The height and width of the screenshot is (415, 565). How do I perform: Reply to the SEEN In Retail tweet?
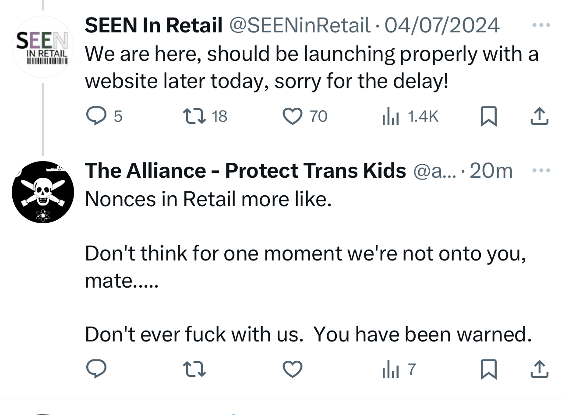pos(96,116)
